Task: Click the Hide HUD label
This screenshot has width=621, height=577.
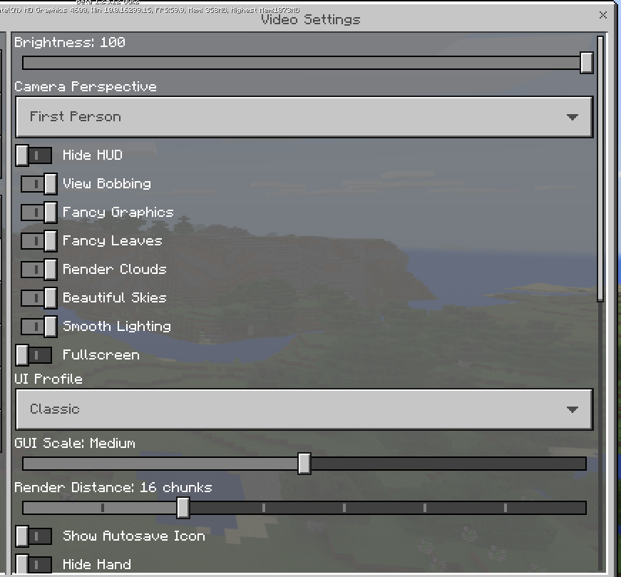Action: 93,155
